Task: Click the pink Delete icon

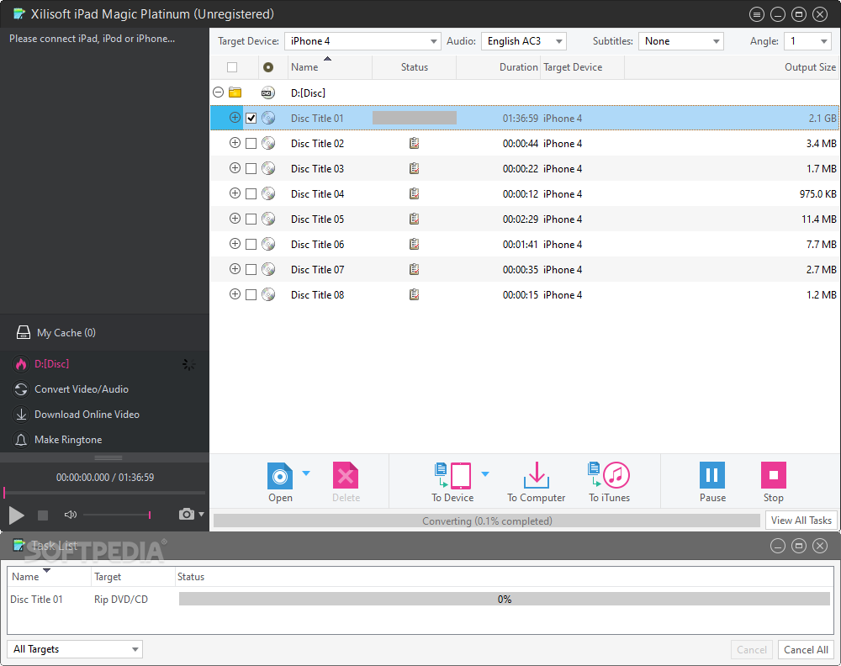Action: 346,476
